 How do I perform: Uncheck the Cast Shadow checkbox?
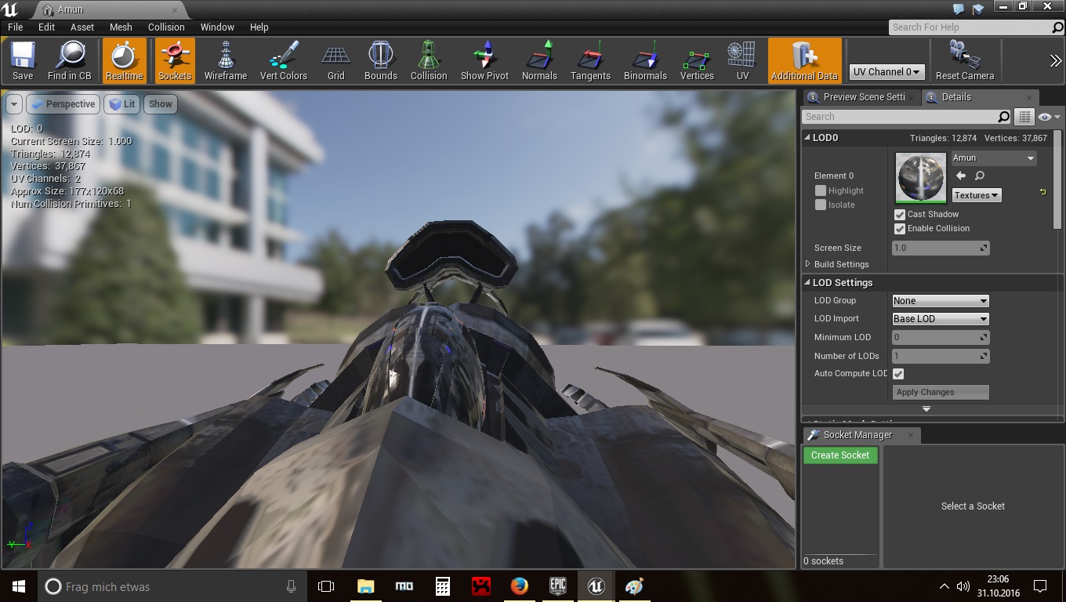[x=900, y=215]
